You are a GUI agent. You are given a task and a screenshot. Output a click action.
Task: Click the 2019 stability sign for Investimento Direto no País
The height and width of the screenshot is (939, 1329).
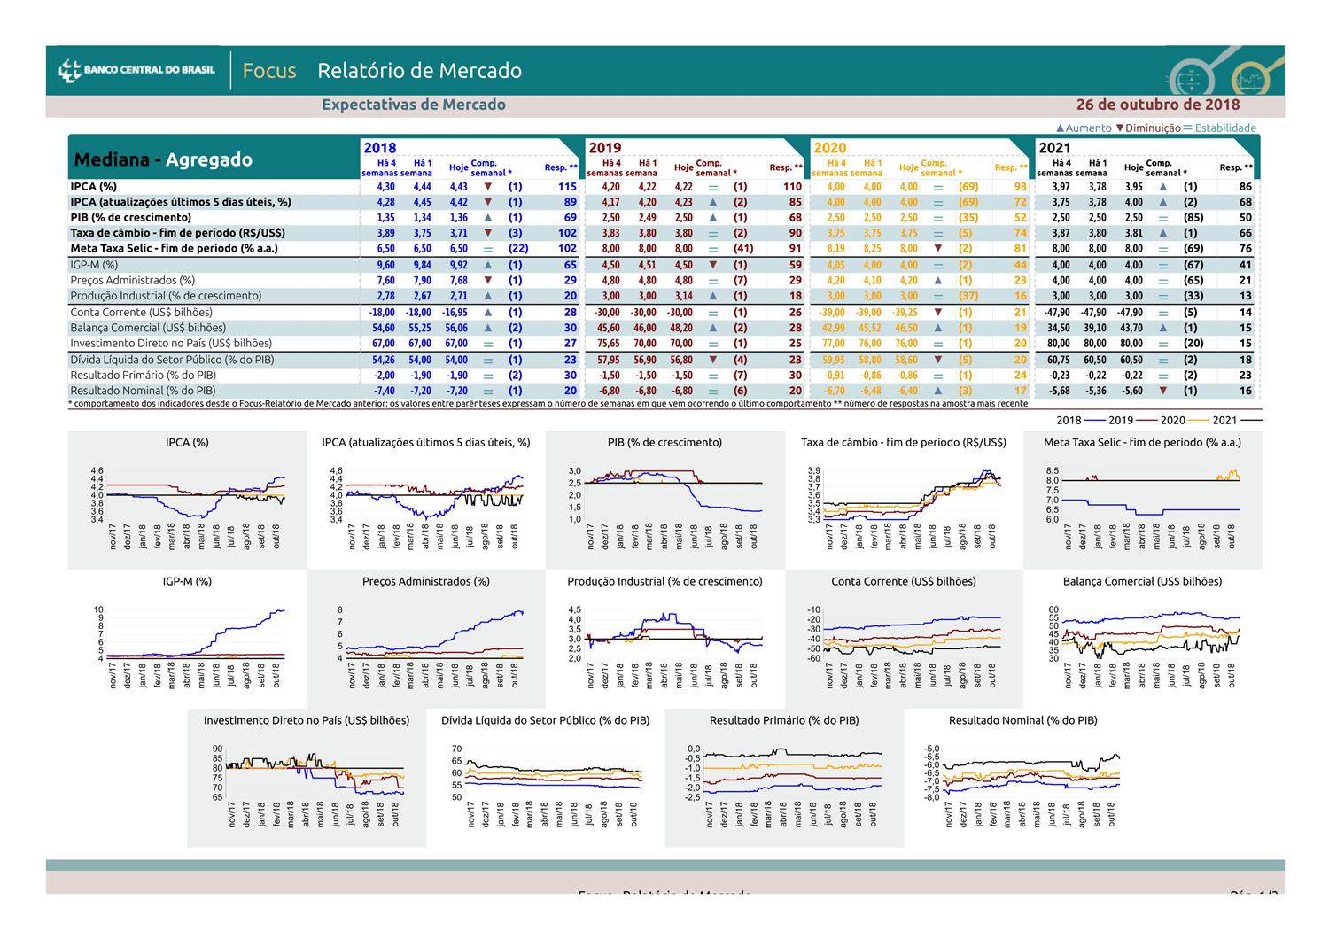712,344
